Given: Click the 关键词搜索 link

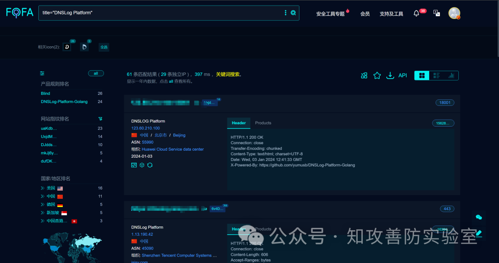Looking at the screenshot, I should click(227, 74).
